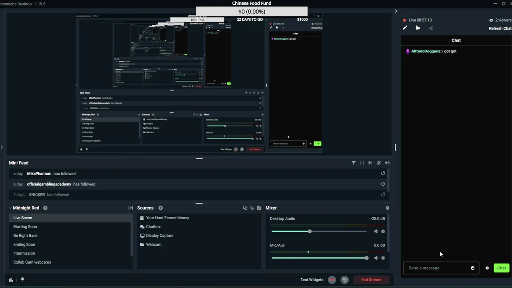Toggle the REC recording button
The image size is (512, 288).
[x=332, y=280]
